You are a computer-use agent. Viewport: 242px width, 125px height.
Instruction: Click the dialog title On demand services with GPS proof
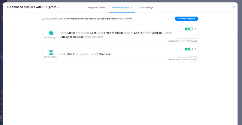33,7
